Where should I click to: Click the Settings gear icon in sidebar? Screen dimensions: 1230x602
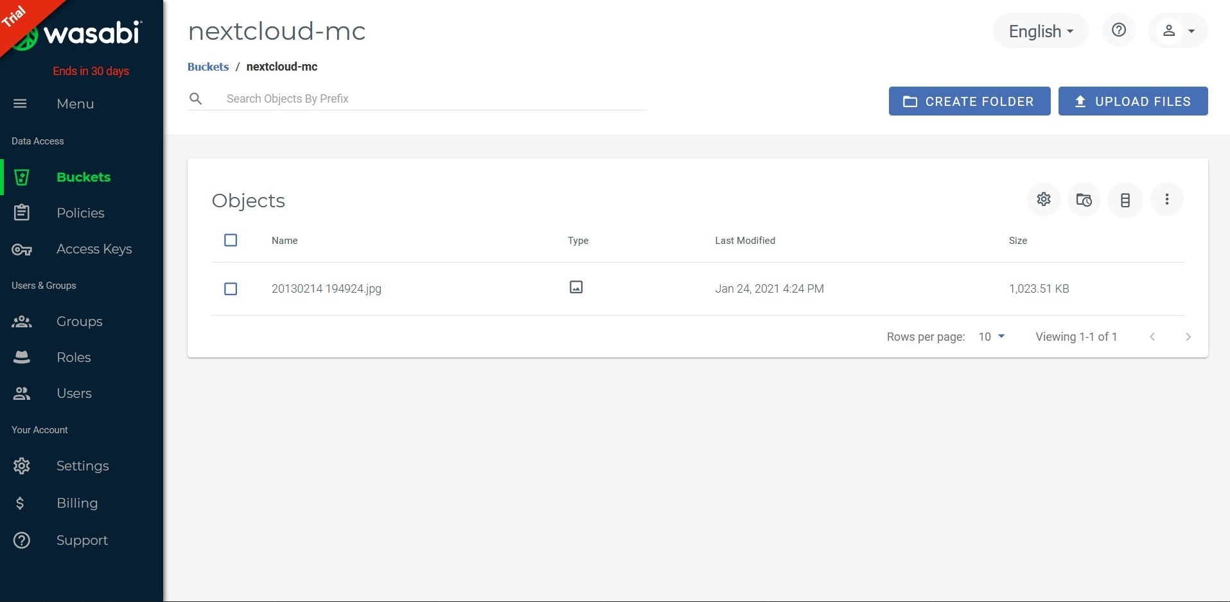pyautogui.click(x=22, y=466)
